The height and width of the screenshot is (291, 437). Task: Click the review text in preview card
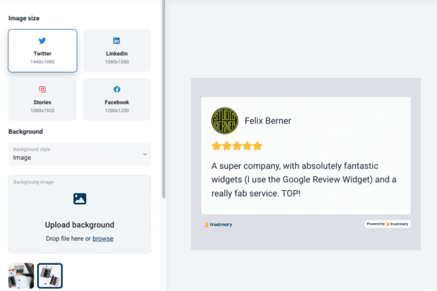(x=305, y=179)
